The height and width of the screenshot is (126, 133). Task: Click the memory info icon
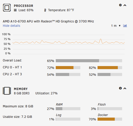[120, 88]
